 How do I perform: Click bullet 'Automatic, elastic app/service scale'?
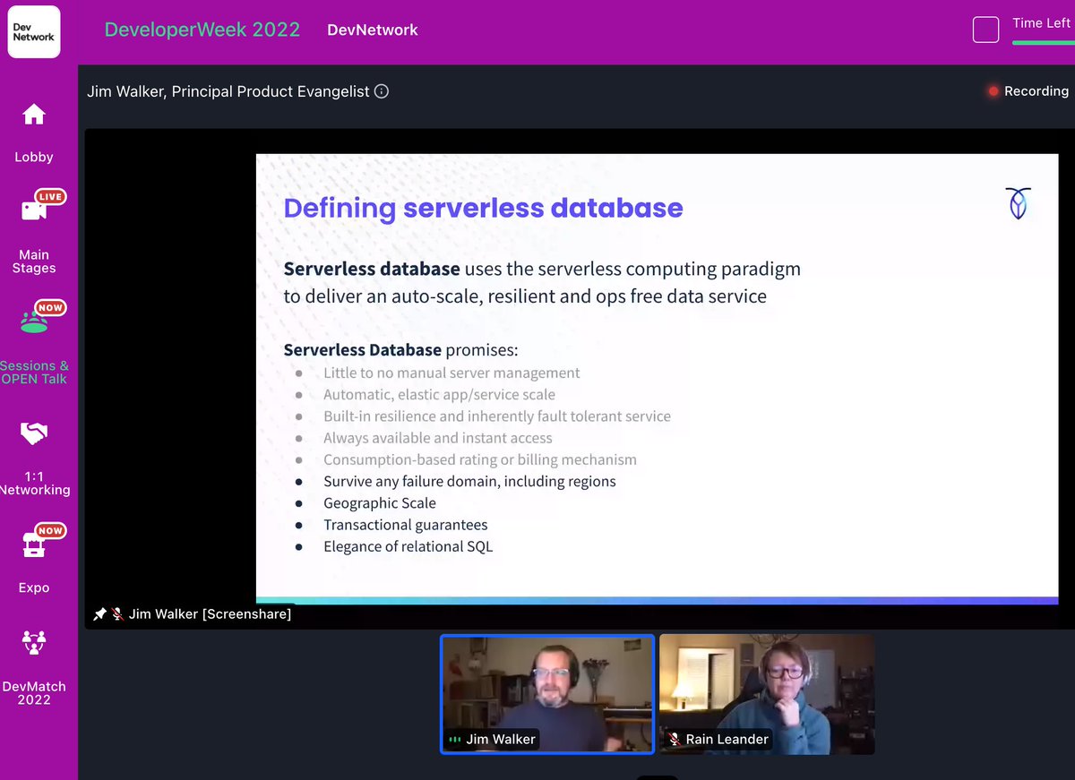coord(439,395)
